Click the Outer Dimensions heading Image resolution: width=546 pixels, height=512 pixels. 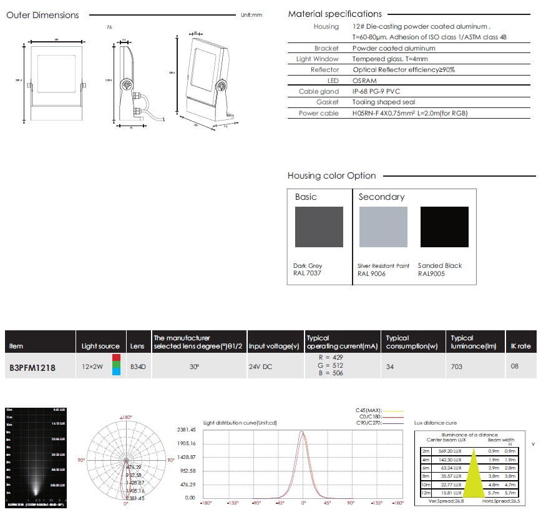click(x=42, y=15)
